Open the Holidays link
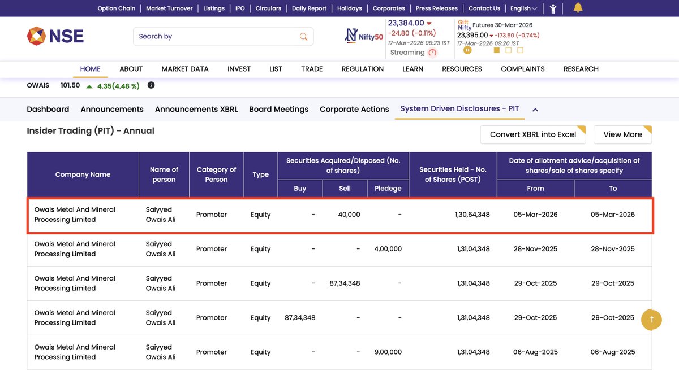The image size is (679, 380). click(349, 8)
